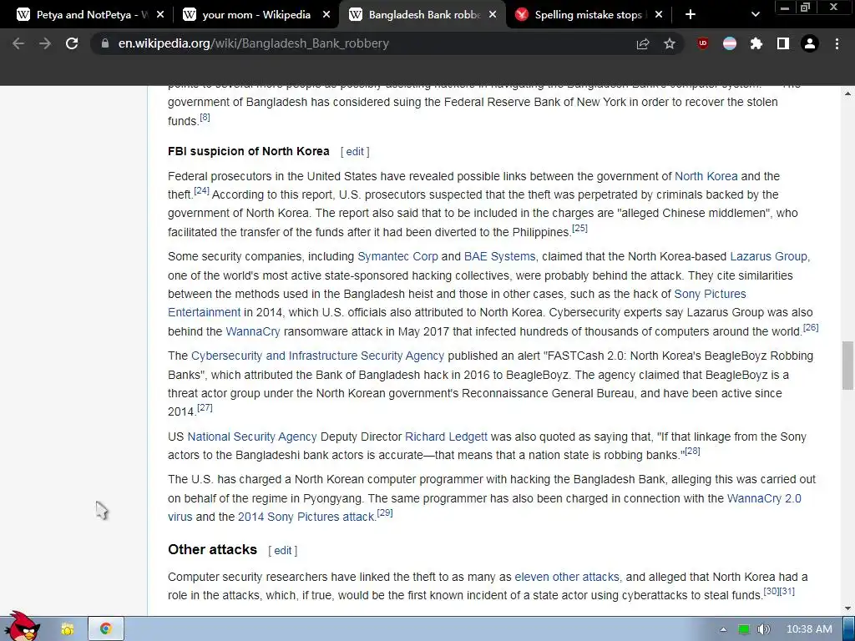Viewport: 855px width, 641px height.
Task: Go back using the browser back arrow
Action: coord(18,43)
